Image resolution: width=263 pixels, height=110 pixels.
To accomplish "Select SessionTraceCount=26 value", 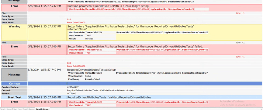I will (x=195, y=50).
